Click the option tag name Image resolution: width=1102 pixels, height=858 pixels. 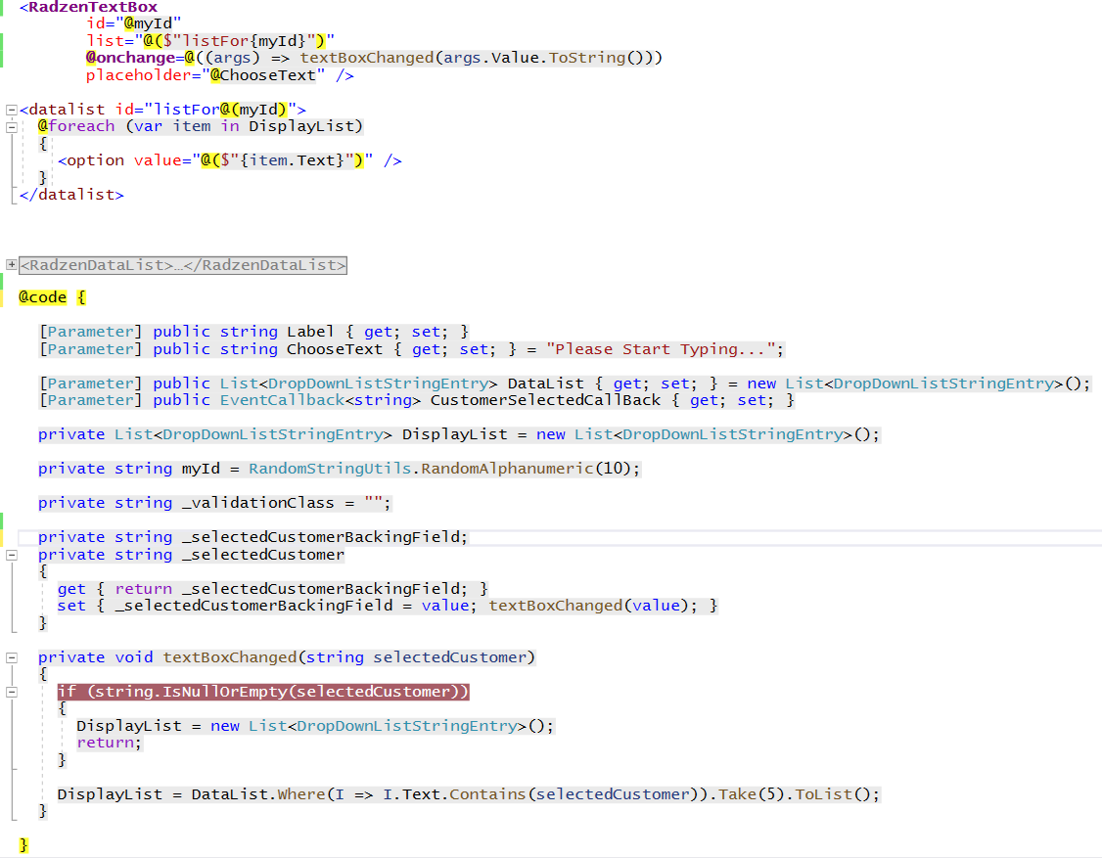pyautogui.click(x=96, y=160)
